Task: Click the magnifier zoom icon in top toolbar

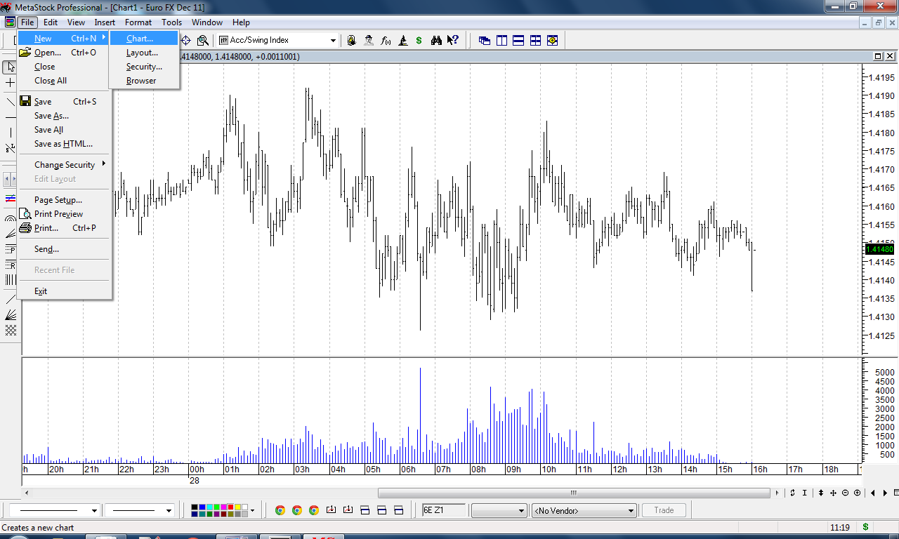Action: tap(203, 41)
